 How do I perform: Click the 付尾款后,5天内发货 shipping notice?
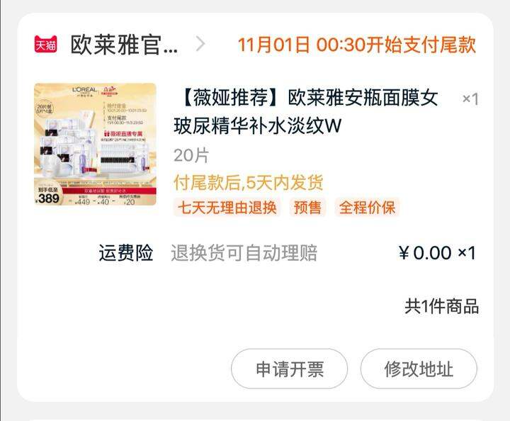point(248,182)
